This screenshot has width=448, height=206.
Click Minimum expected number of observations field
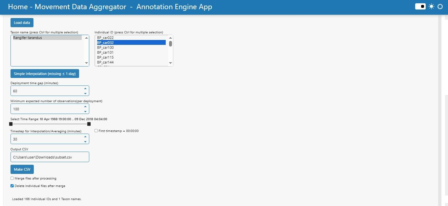(x=50, y=109)
